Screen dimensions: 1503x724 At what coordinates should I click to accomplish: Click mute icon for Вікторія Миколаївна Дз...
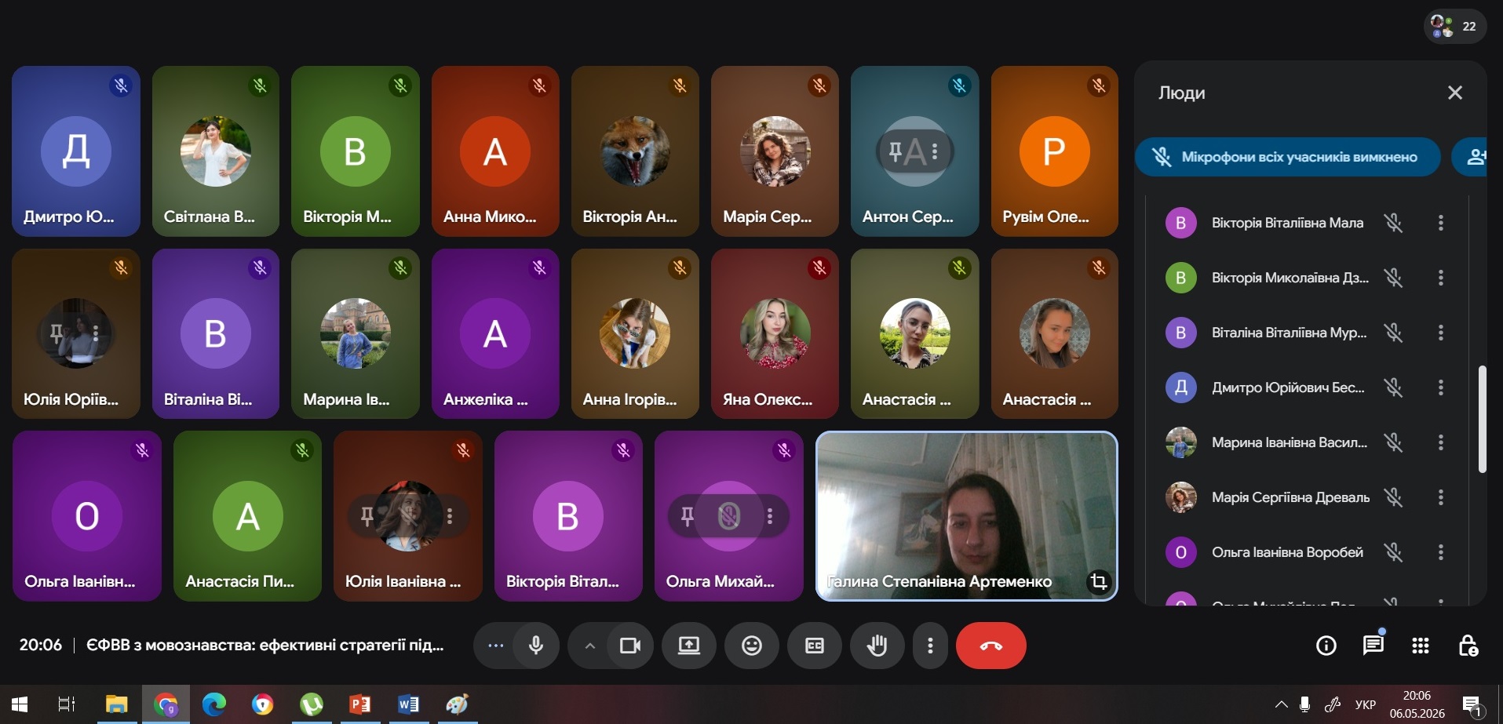(1394, 278)
